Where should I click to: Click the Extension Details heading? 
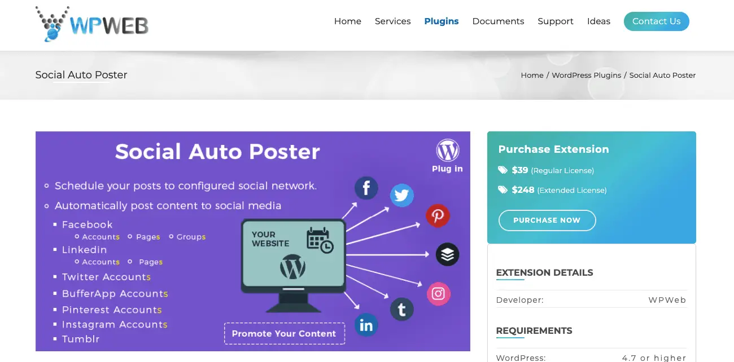click(x=545, y=273)
